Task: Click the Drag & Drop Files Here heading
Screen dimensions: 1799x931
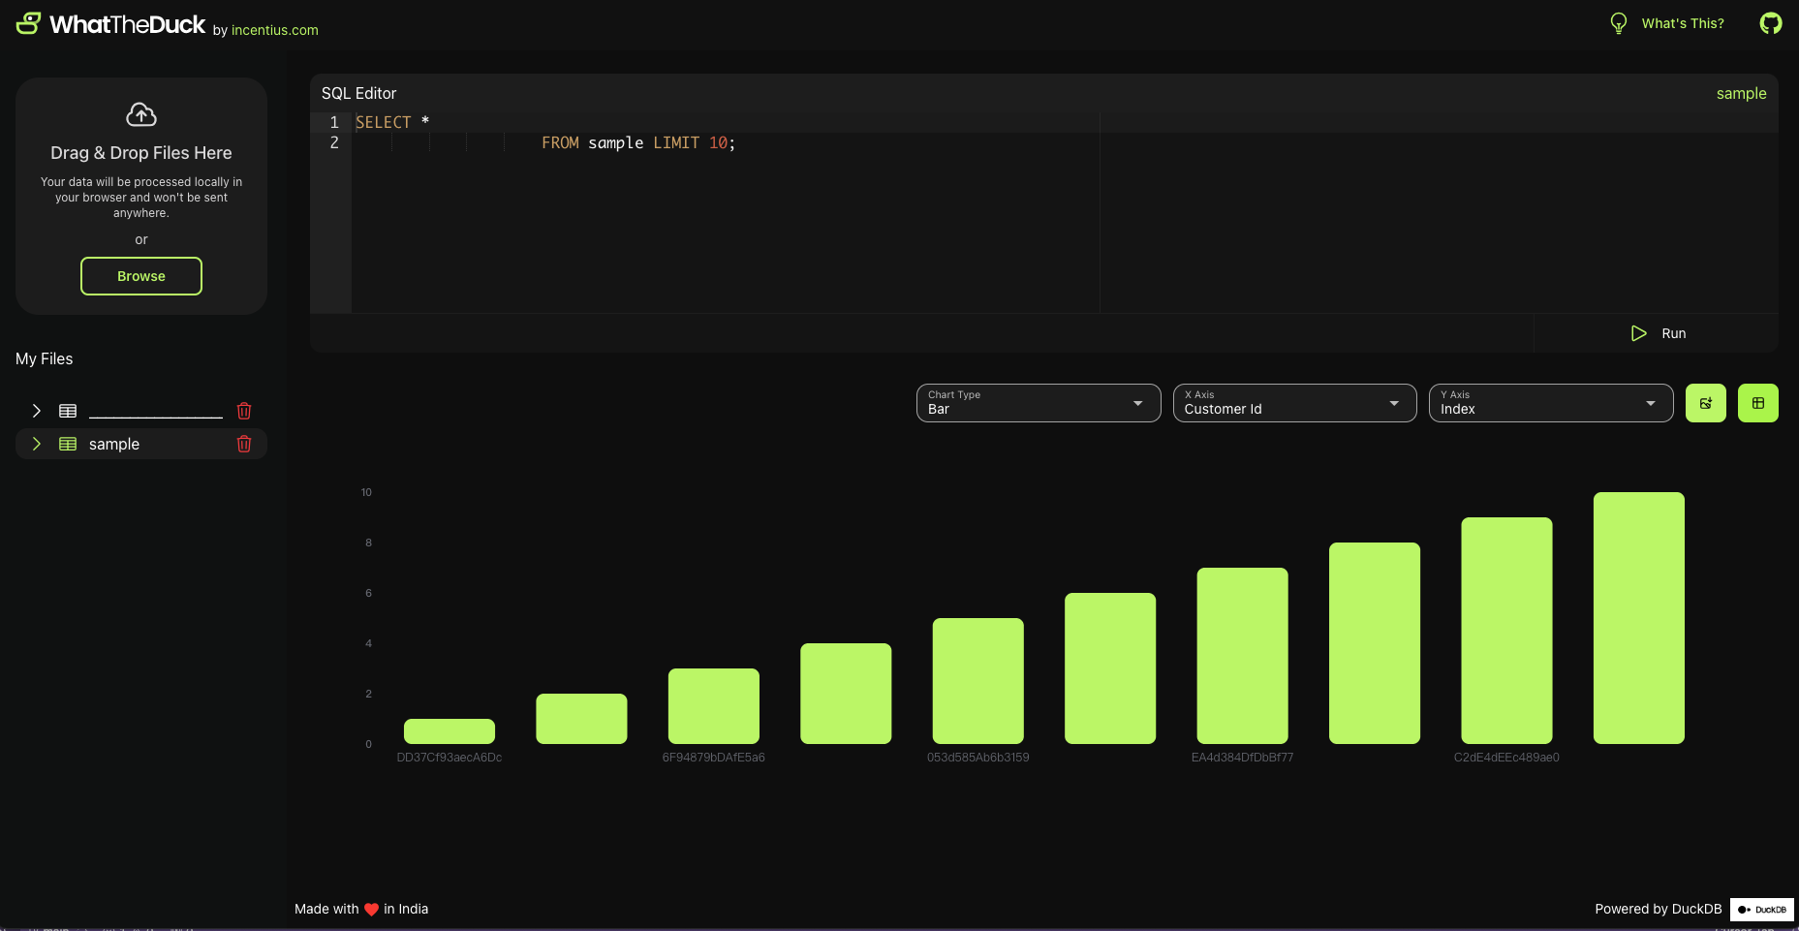Action: 141,153
